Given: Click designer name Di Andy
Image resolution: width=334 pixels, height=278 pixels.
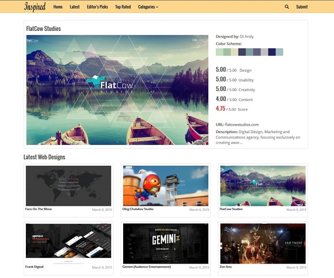Looking at the screenshot, I should (247, 36).
